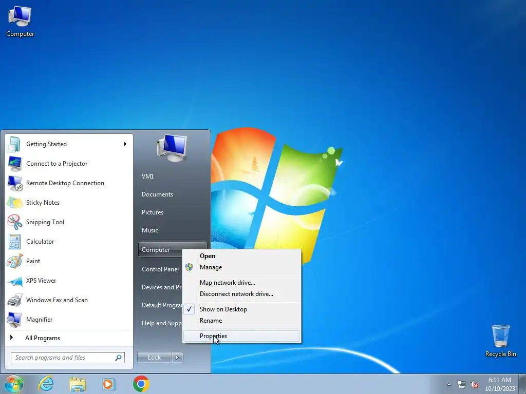Click the "Remote Desktop Connection" label

[65, 183]
